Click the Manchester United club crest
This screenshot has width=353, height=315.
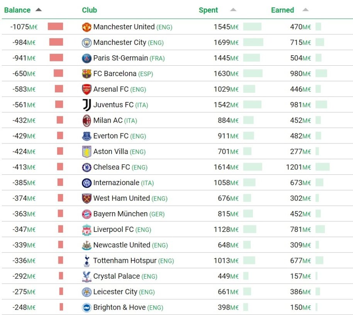87,27
